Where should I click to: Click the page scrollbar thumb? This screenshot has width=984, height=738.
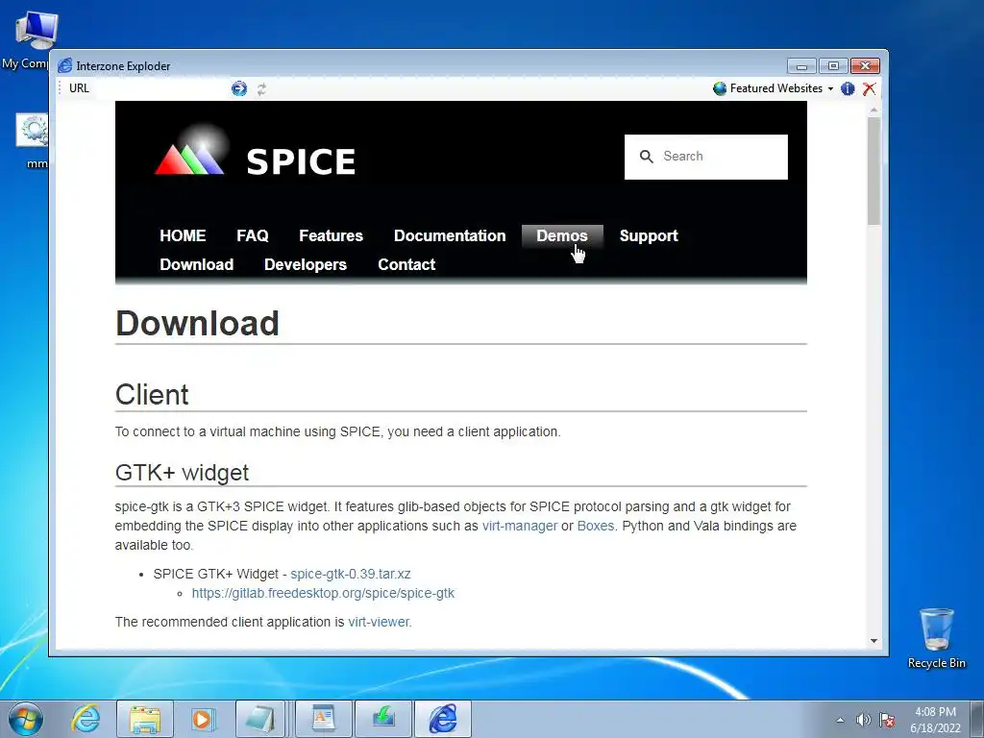[x=873, y=171]
